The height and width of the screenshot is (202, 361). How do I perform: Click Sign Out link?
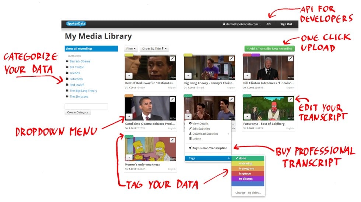pos(286,24)
